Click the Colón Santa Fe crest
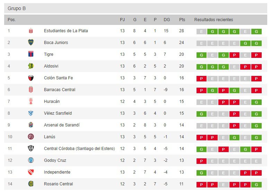This screenshot has height=193, width=270. 31,78
